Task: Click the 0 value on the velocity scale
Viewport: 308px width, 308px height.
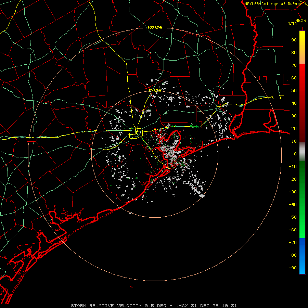Action: pos(295,154)
